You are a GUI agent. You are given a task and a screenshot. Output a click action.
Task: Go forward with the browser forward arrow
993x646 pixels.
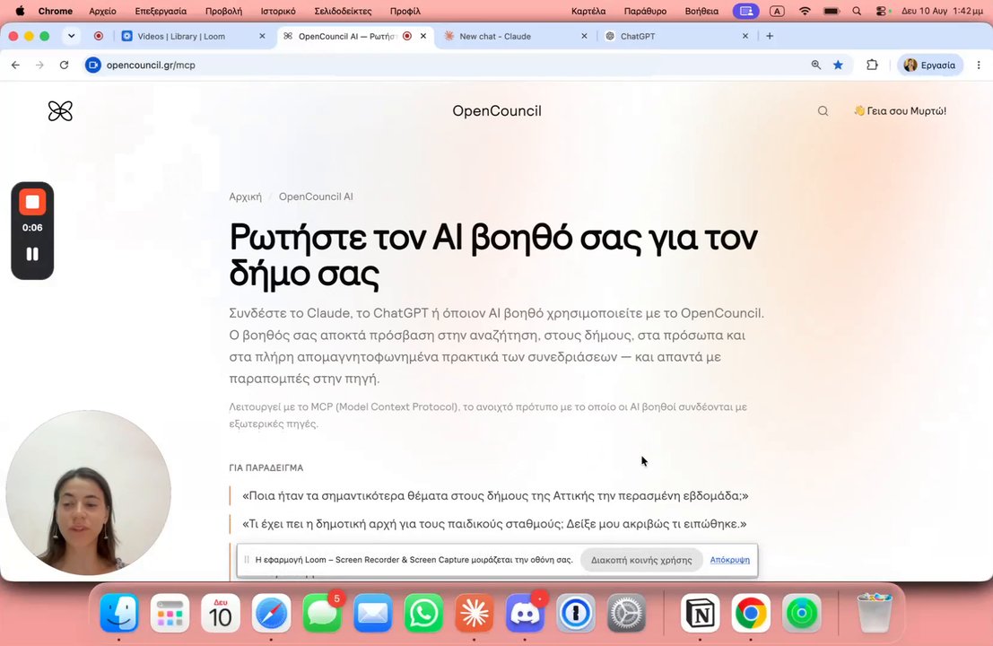click(39, 65)
